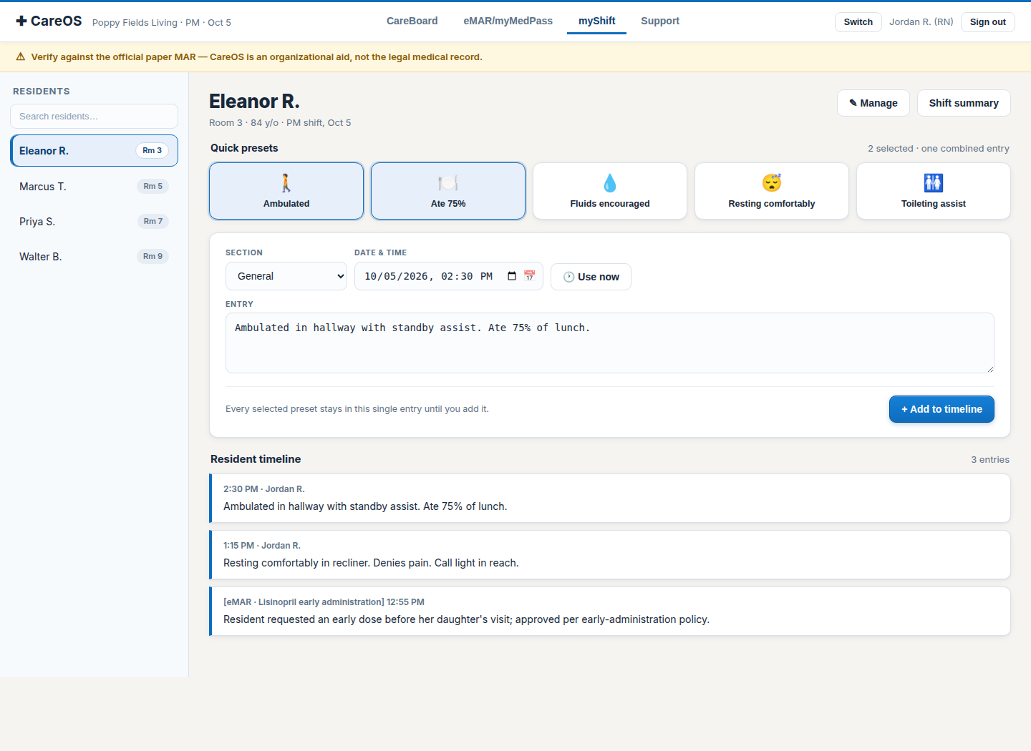Click the Rm 7 badge
This screenshot has width=1031, height=751.
point(153,222)
